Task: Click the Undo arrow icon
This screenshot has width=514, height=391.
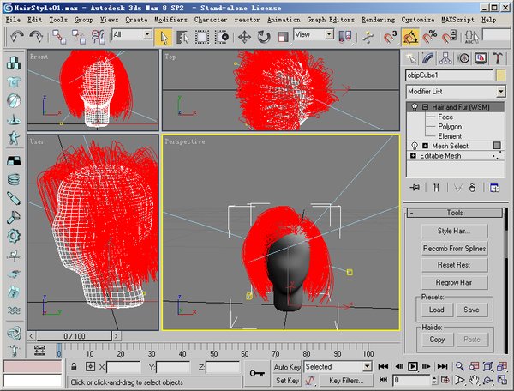Action: click(x=17, y=36)
